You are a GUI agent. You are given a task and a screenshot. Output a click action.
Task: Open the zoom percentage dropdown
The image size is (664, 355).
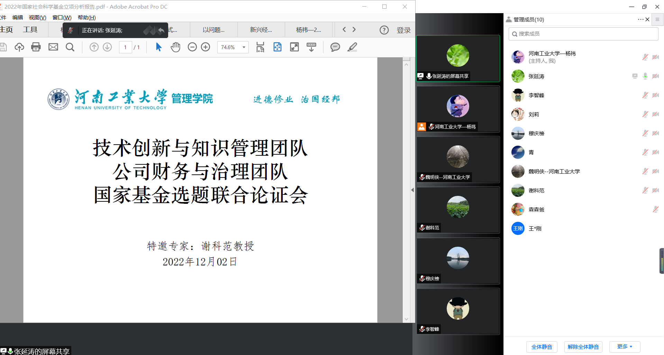click(244, 47)
